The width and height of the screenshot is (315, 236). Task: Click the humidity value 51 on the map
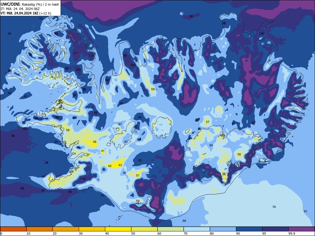click(x=138, y=175)
